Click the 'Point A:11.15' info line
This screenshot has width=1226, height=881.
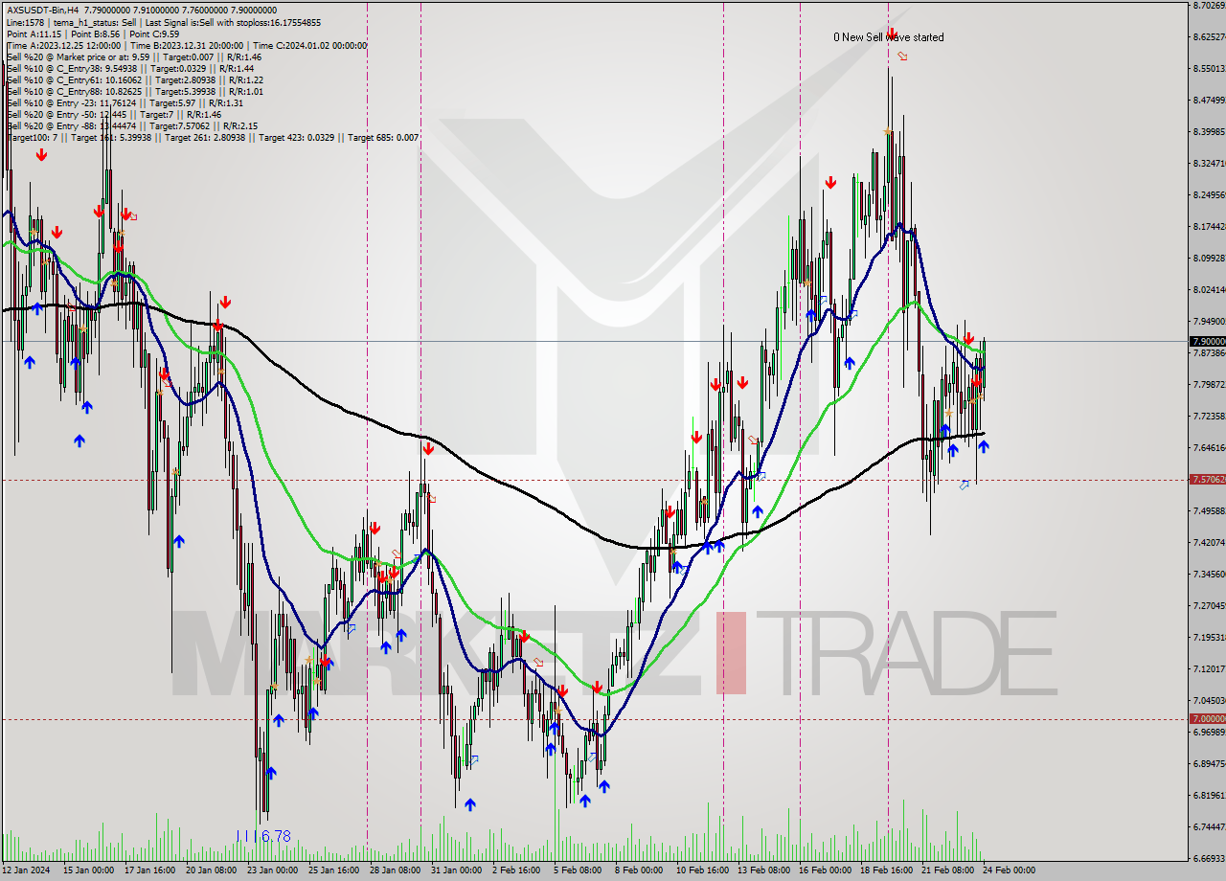click(91, 34)
